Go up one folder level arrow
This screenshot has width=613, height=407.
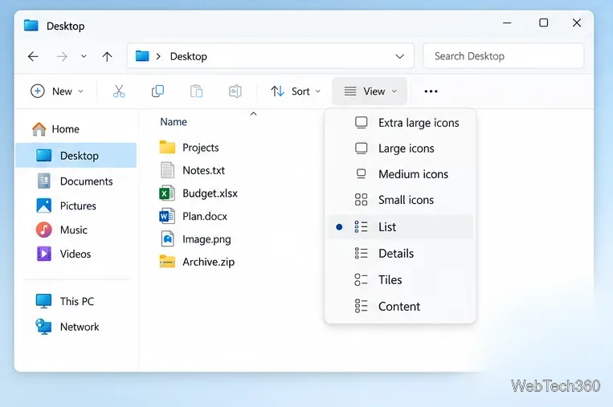click(107, 57)
